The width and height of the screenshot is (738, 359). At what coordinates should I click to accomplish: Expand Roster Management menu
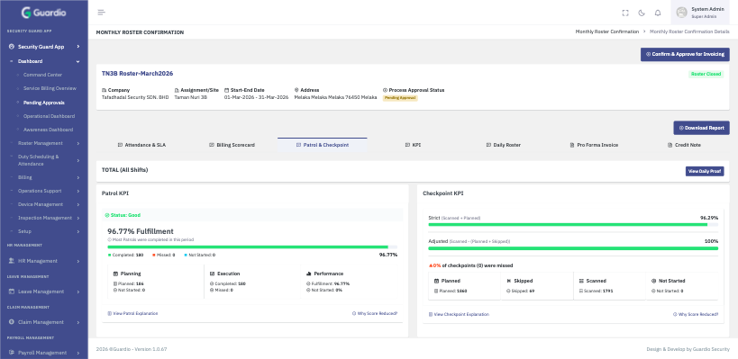tap(78, 143)
